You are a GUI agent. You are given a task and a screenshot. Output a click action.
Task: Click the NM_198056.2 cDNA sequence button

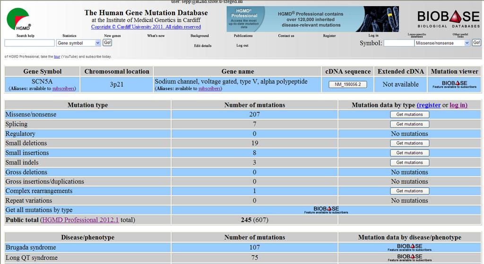coord(348,84)
